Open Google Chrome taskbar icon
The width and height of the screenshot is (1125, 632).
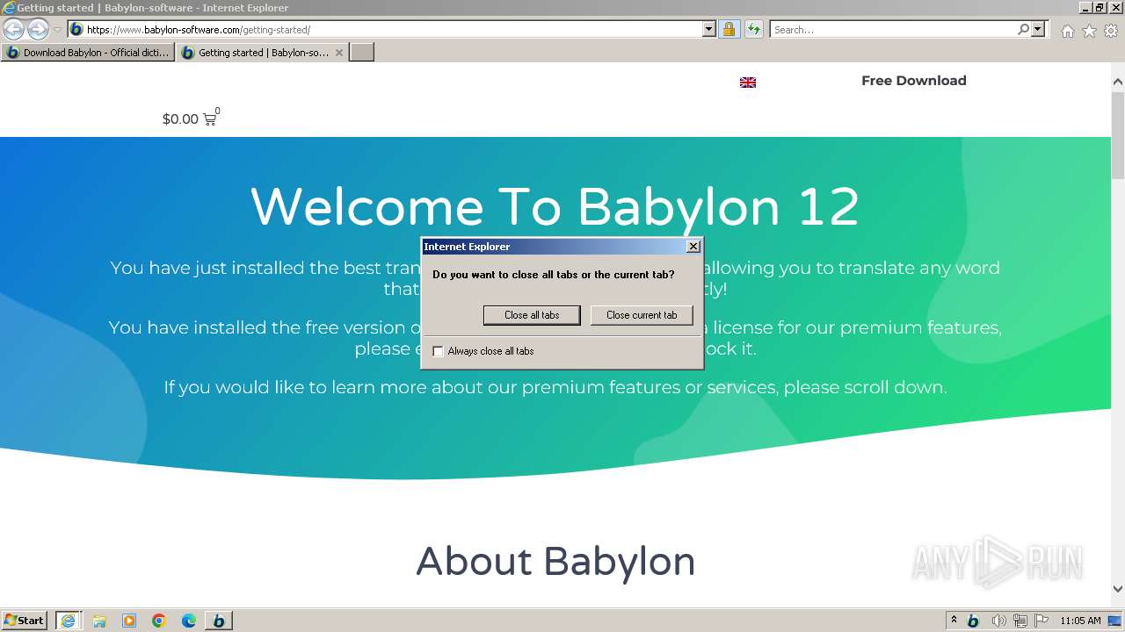159,621
